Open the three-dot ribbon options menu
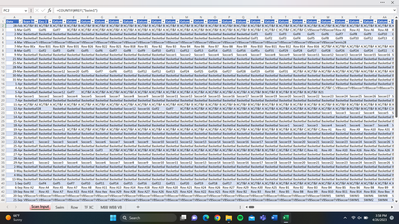Screen dimensions: 399x224 [383, 2]
